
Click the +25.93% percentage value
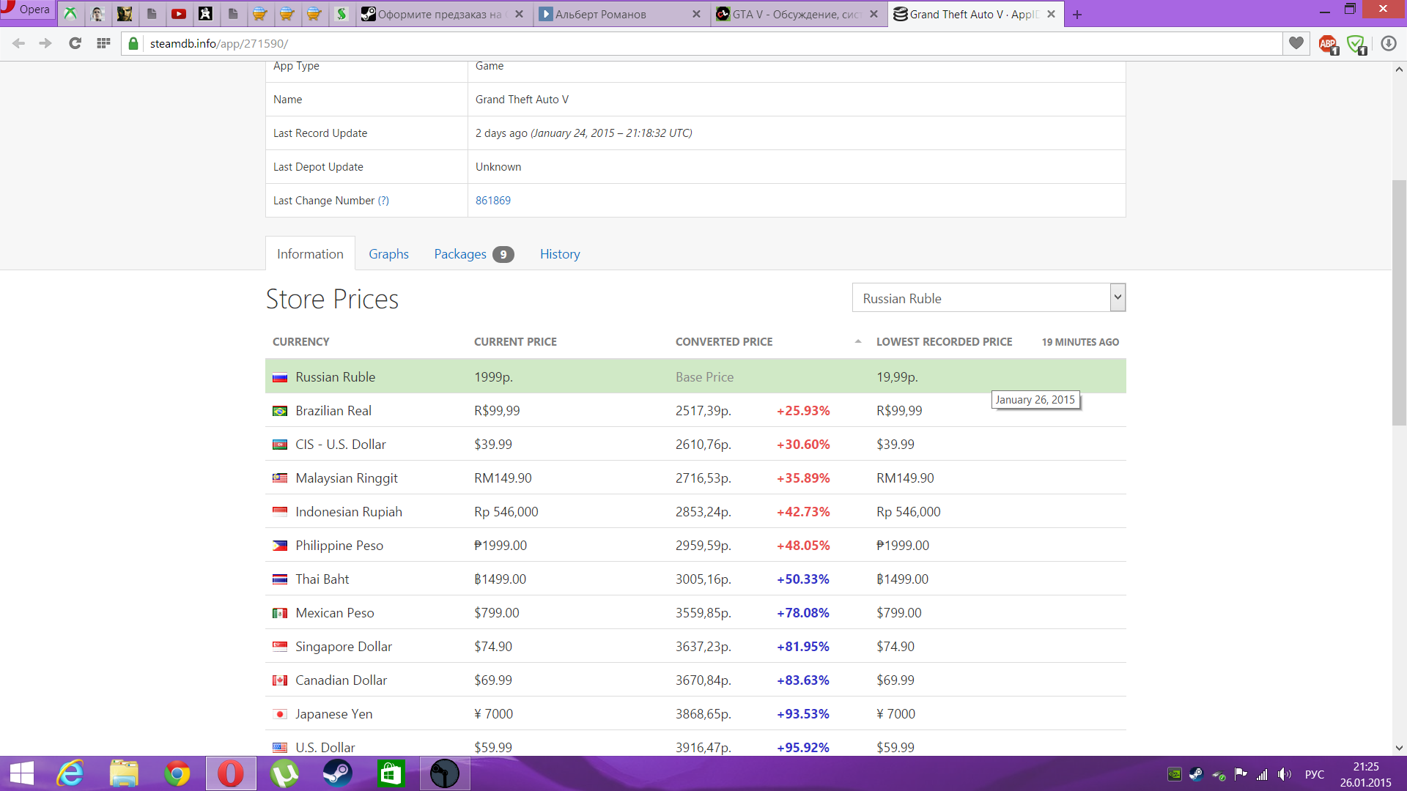click(803, 411)
